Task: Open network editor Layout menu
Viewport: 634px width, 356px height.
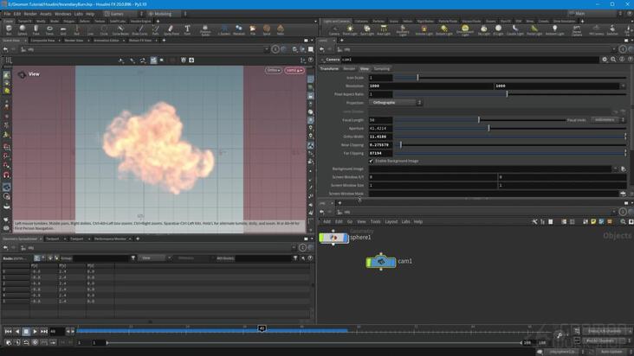Action: pos(391,222)
